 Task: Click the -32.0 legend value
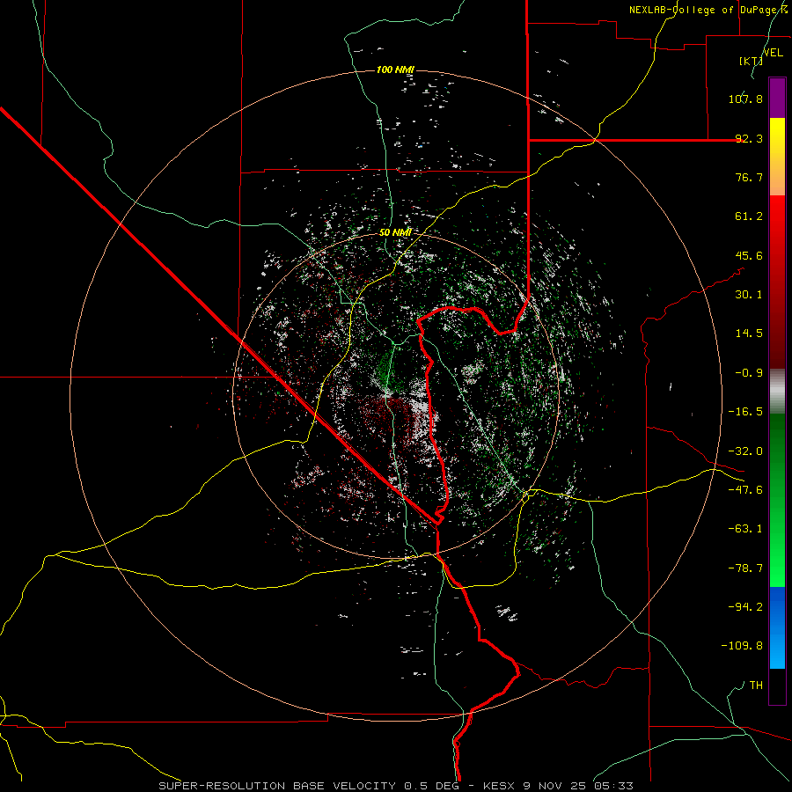(745, 451)
